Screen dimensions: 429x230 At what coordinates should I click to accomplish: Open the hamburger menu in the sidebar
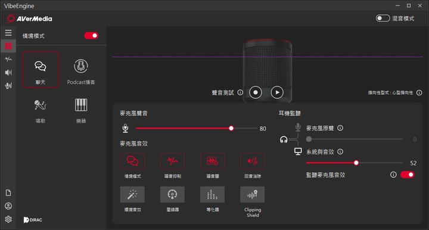point(8,33)
